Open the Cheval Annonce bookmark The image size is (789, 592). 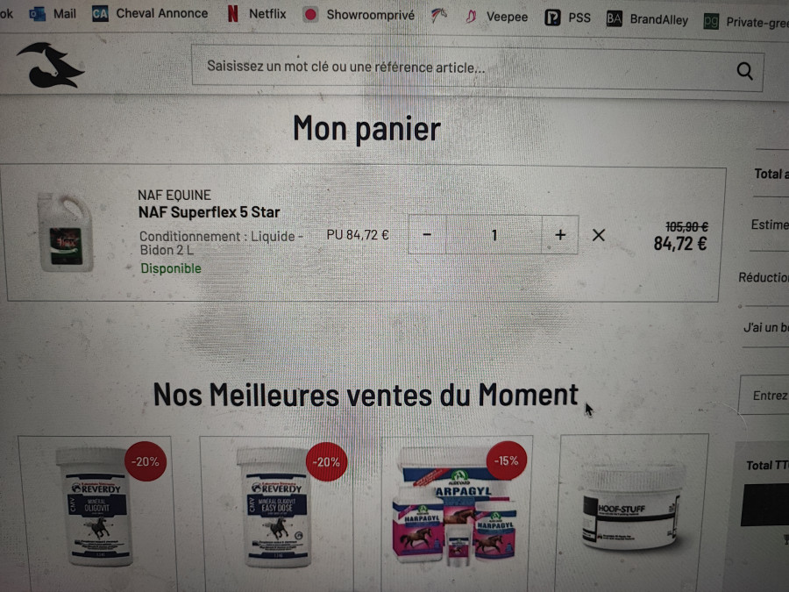[150, 13]
